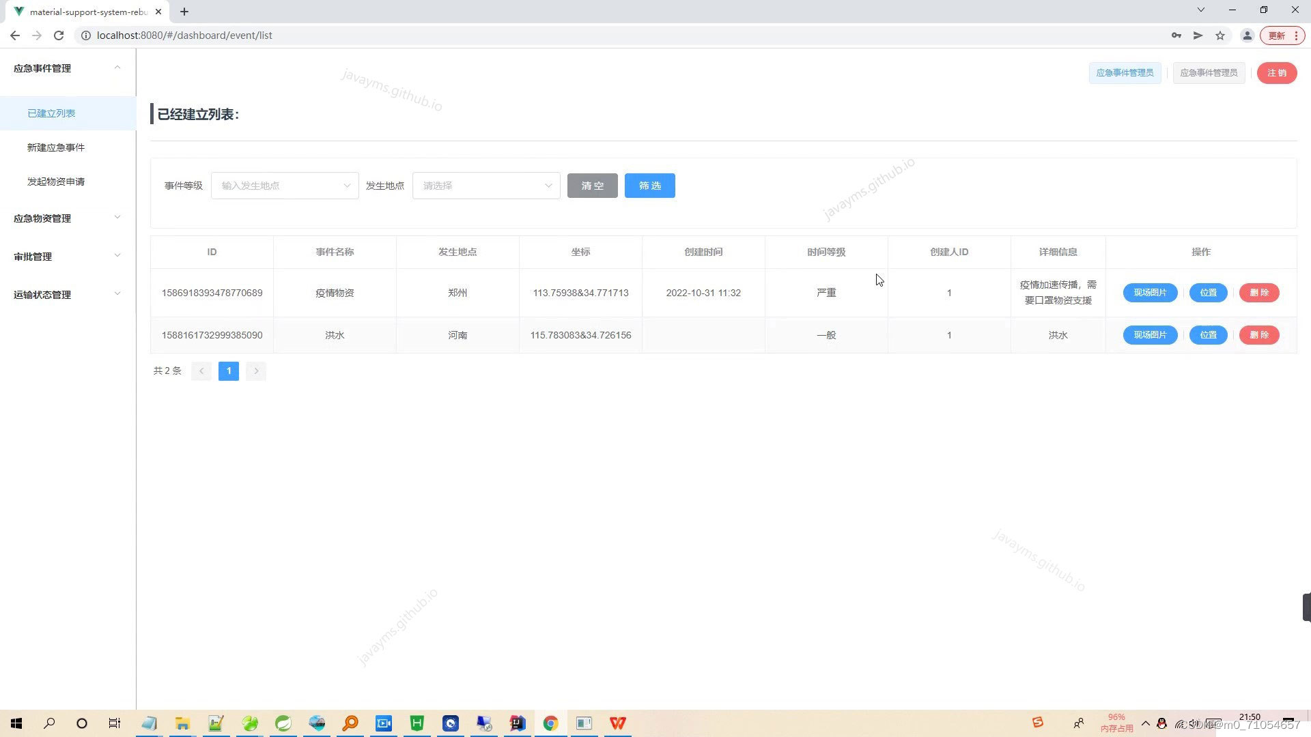Bookmark this page with star icon
The image size is (1311, 737).
(1220, 35)
